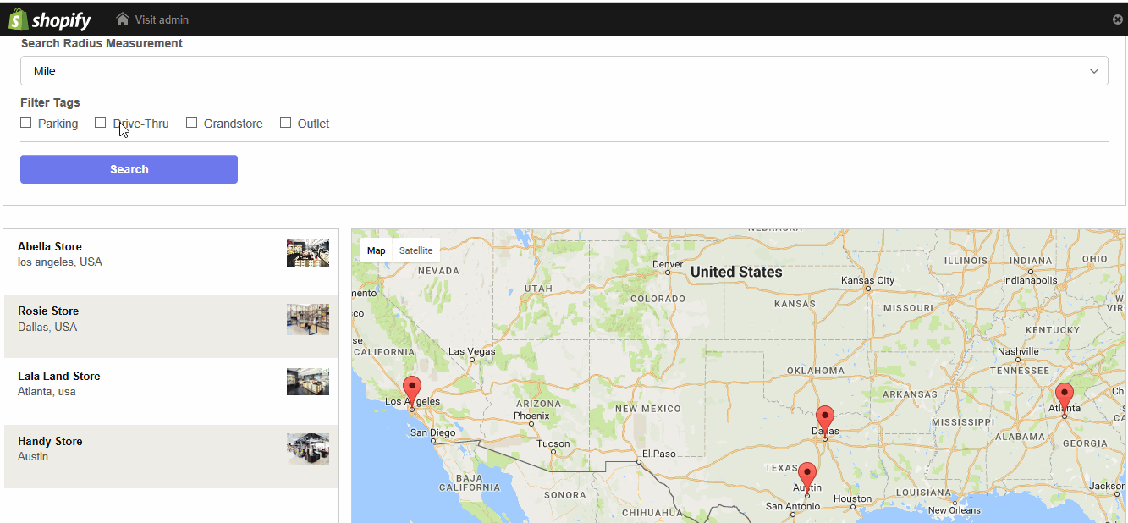The width and height of the screenshot is (1128, 523).
Task: Open the Abella Store thumbnail image
Action: point(308,252)
